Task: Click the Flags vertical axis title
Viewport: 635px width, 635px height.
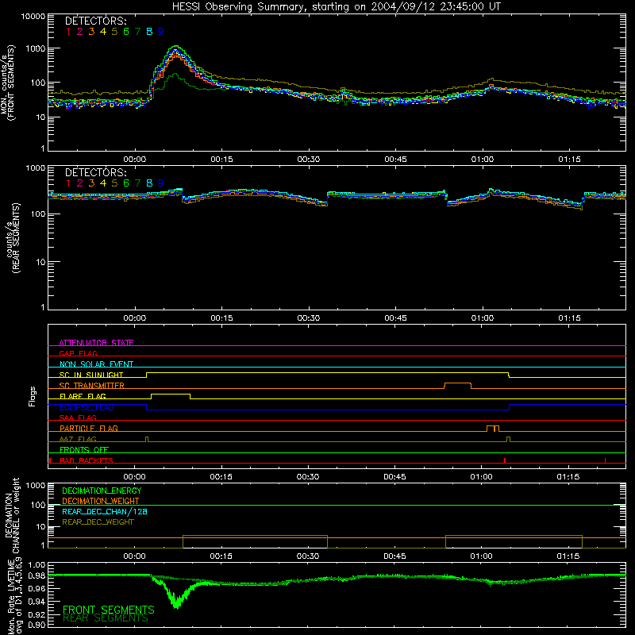Action: coord(32,396)
